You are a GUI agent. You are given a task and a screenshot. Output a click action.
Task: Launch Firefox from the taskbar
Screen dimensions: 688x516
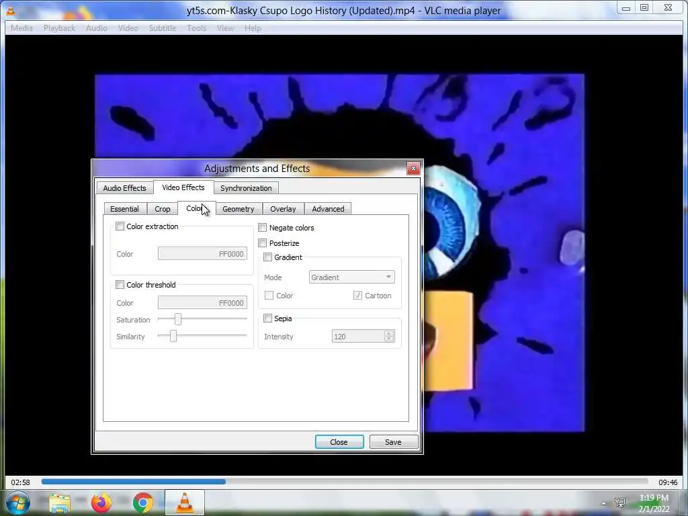pyautogui.click(x=101, y=503)
